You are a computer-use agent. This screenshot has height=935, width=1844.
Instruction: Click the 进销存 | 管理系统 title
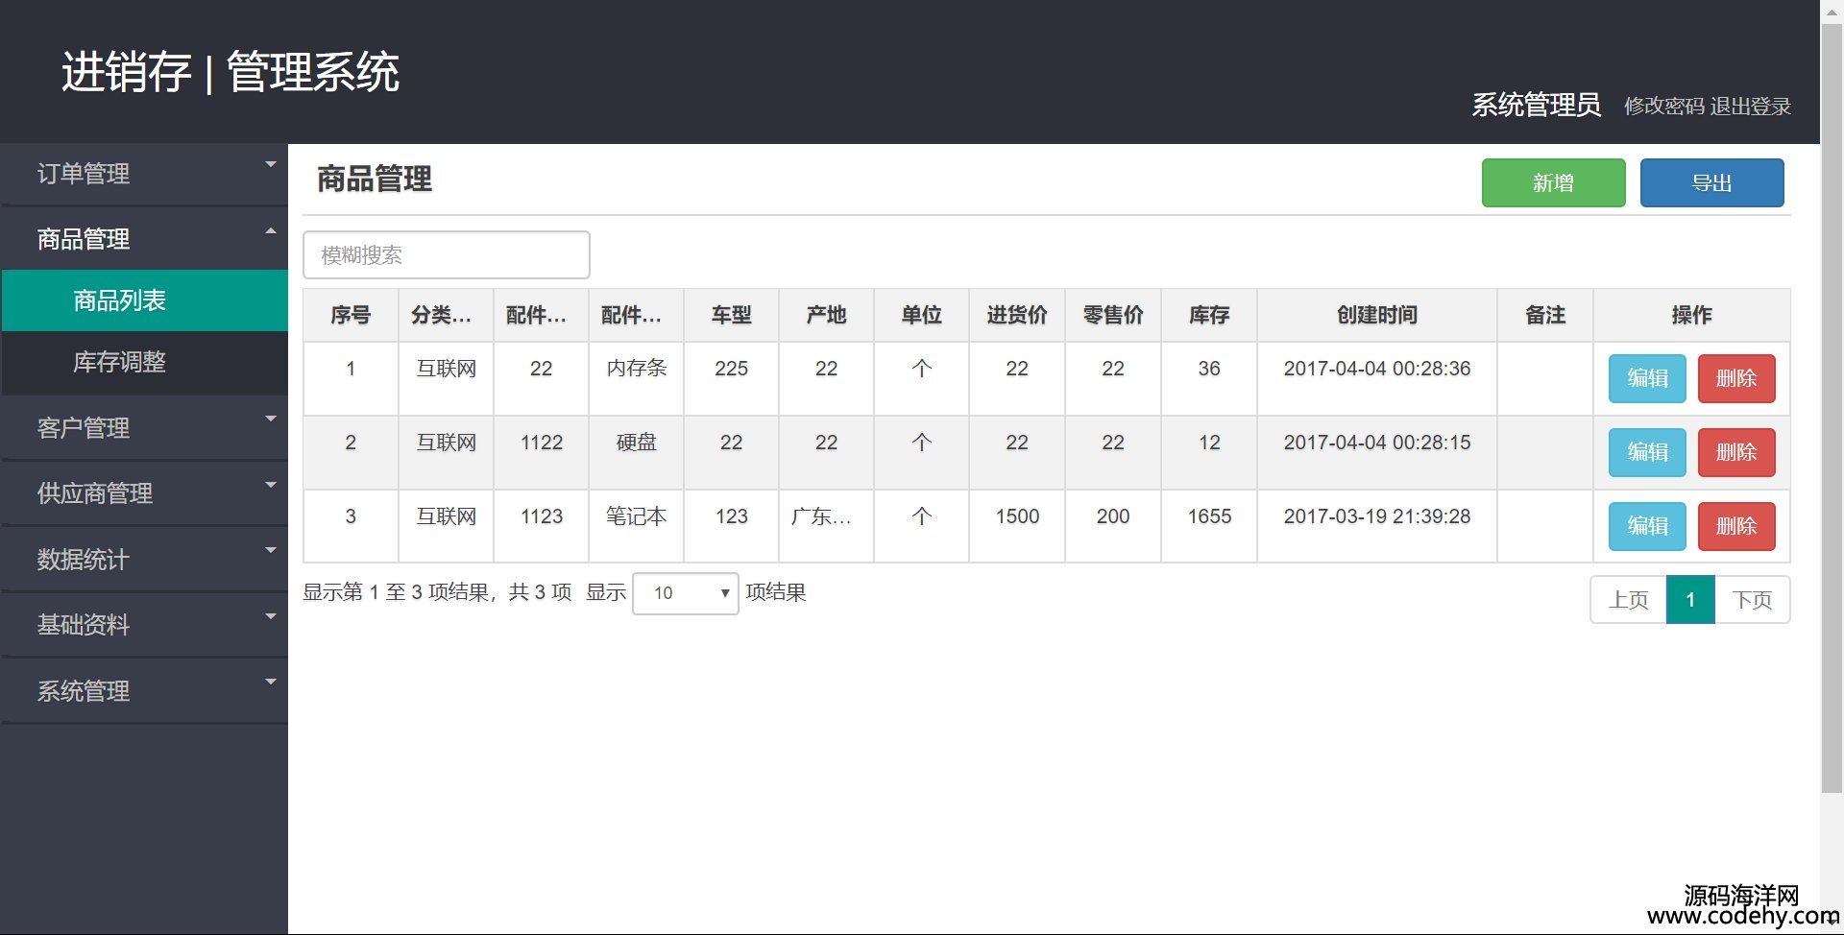(230, 72)
